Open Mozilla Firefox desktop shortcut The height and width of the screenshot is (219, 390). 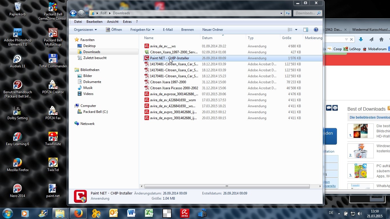coord(17,165)
